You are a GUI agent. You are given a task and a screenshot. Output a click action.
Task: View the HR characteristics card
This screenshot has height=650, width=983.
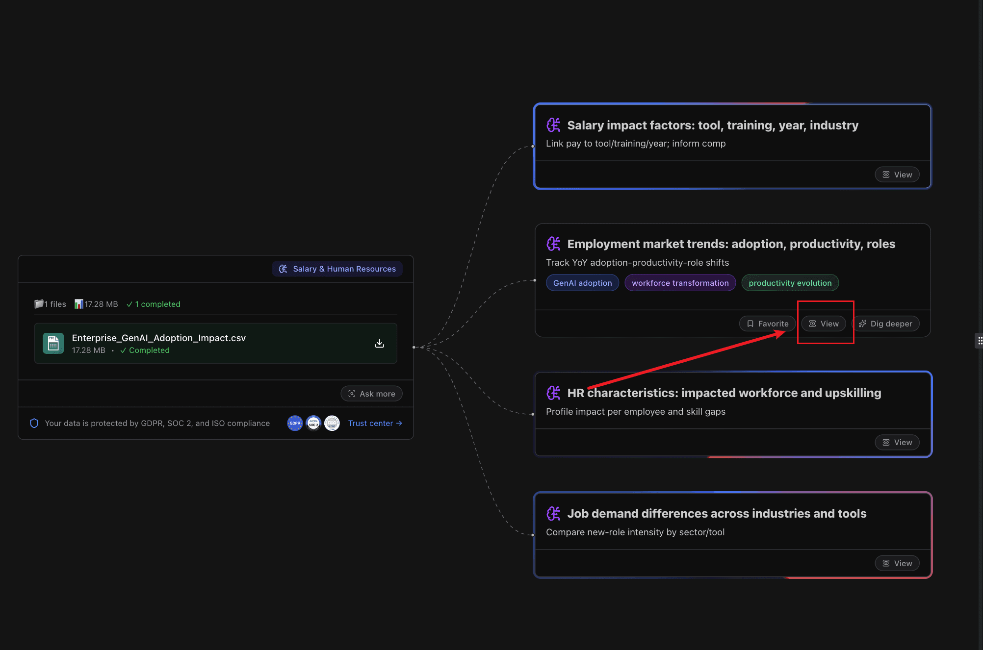tap(897, 442)
